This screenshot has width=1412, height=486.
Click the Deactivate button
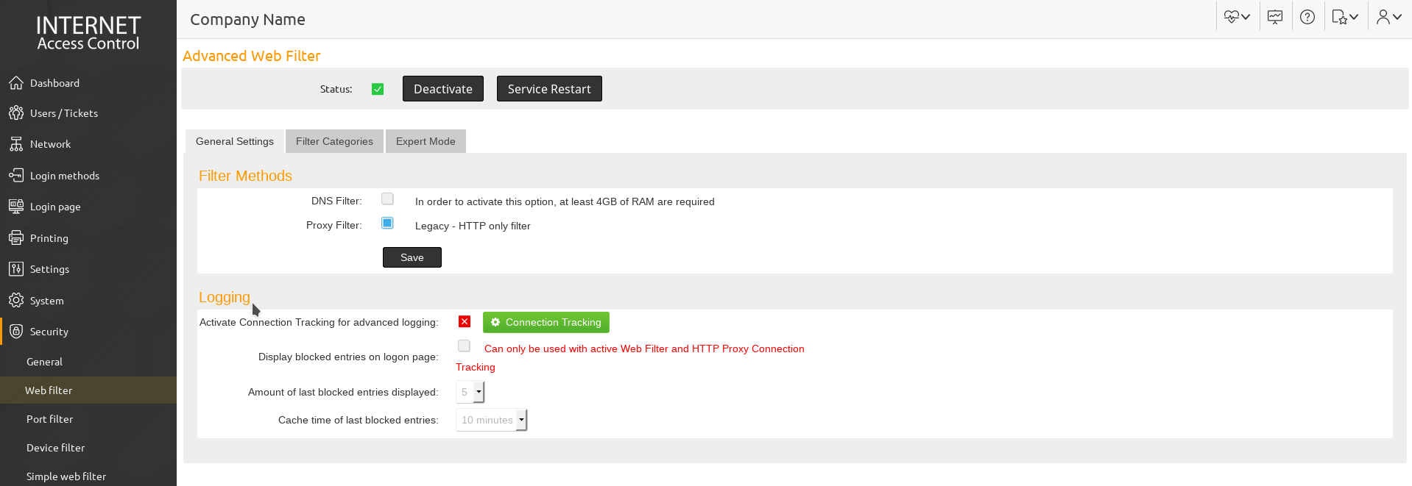pos(443,89)
